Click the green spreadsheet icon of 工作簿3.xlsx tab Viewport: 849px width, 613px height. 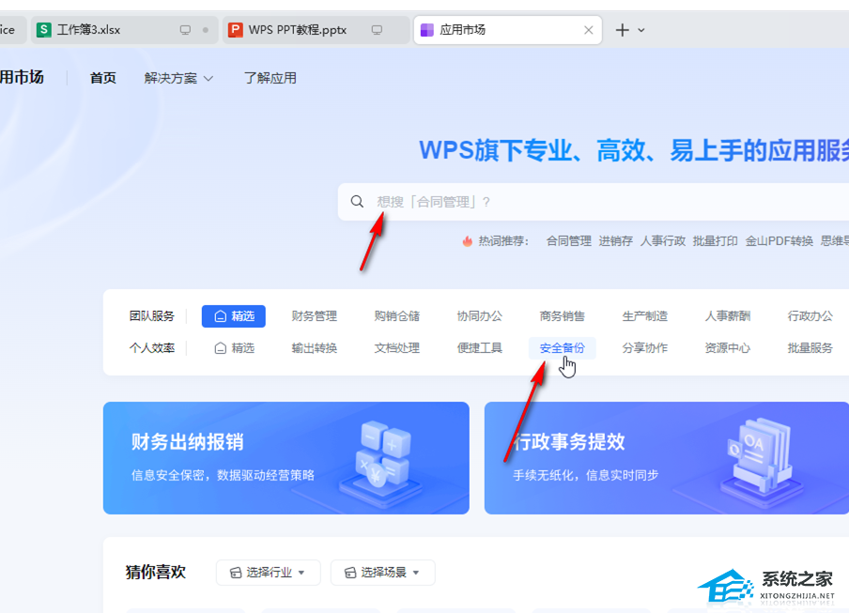(44, 30)
